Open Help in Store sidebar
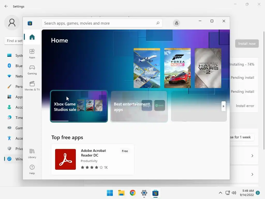The image size is (265, 199). tap(32, 169)
